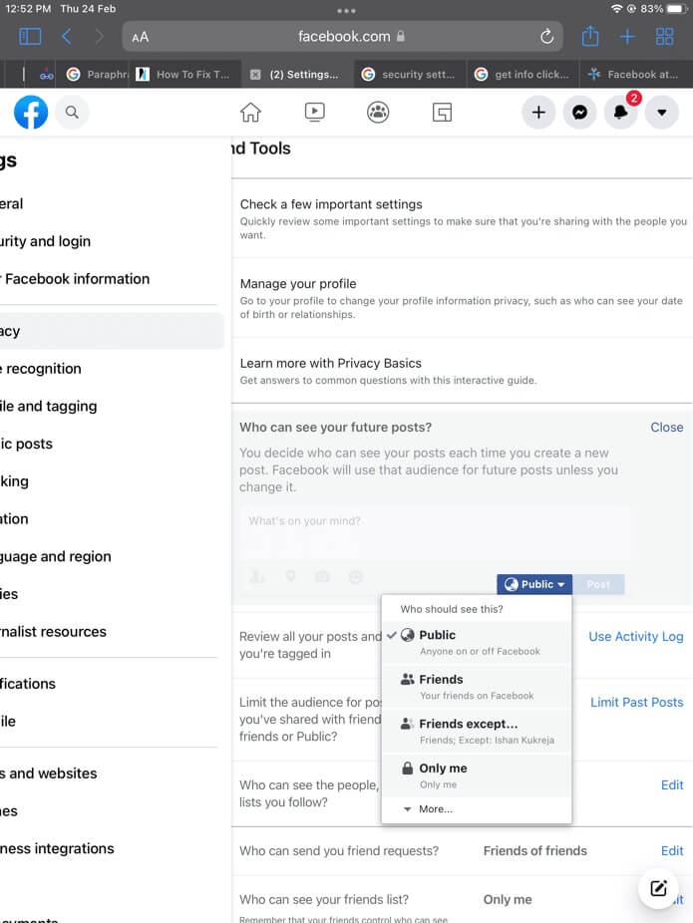693x923 pixels.
Task: Open the account dropdown arrow
Action: tap(662, 112)
